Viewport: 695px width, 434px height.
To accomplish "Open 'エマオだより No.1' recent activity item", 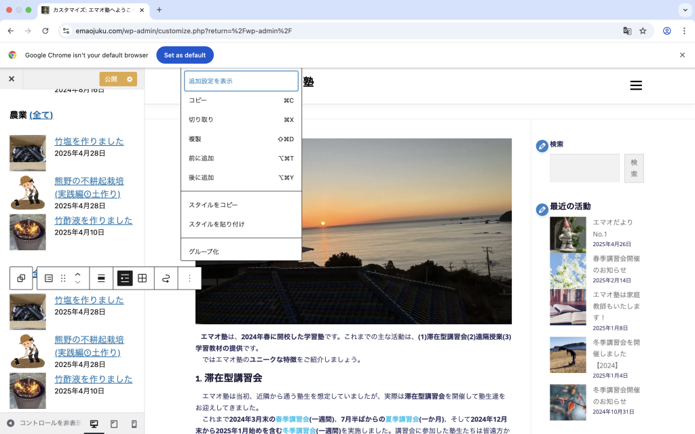I will click(x=613, y=228).
